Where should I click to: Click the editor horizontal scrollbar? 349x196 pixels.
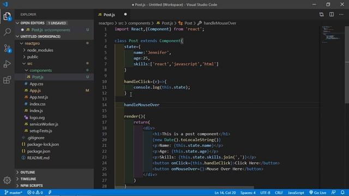point(184,187)
